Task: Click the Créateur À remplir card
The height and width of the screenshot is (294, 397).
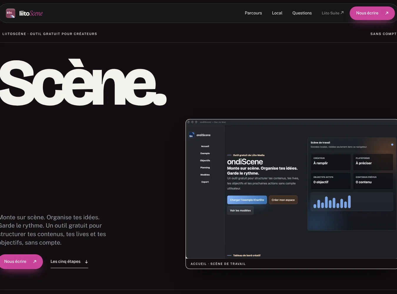Action: pos(331,162)
